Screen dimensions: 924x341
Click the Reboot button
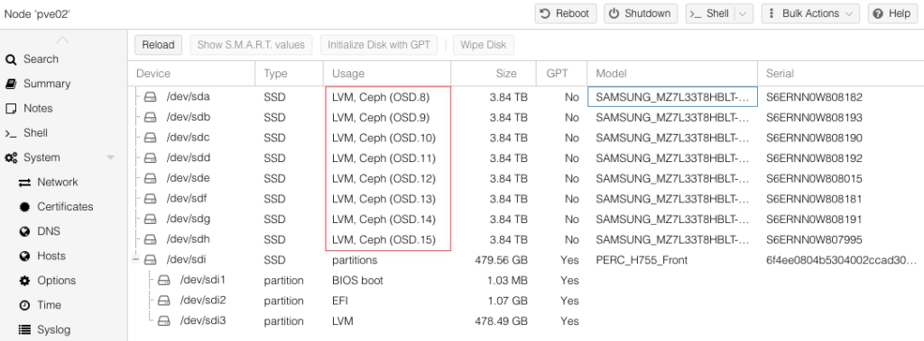[566, 13]
